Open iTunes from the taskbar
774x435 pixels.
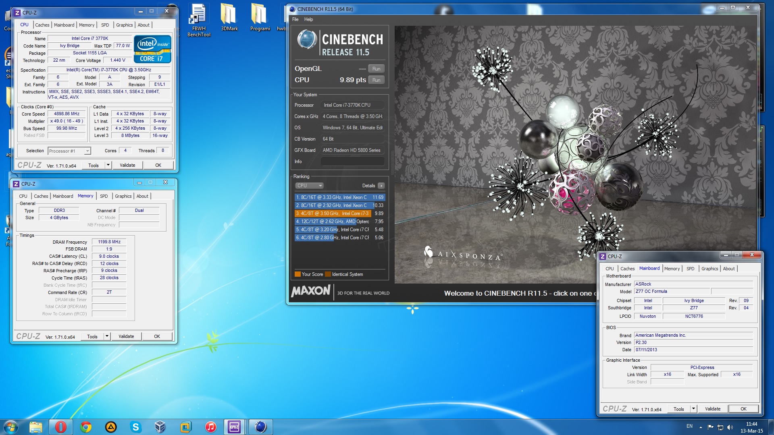[210, 427]
